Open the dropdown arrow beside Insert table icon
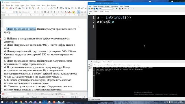Viewport: 185px width, 104px height. (x=63, y=8)
